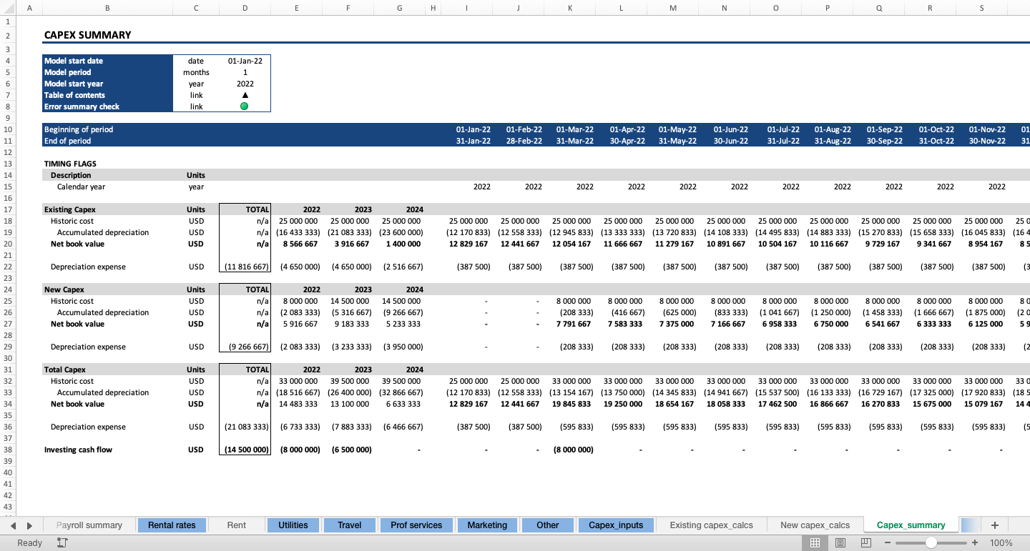
Task: Click the New Capex section header
Action: click(64, 289)
